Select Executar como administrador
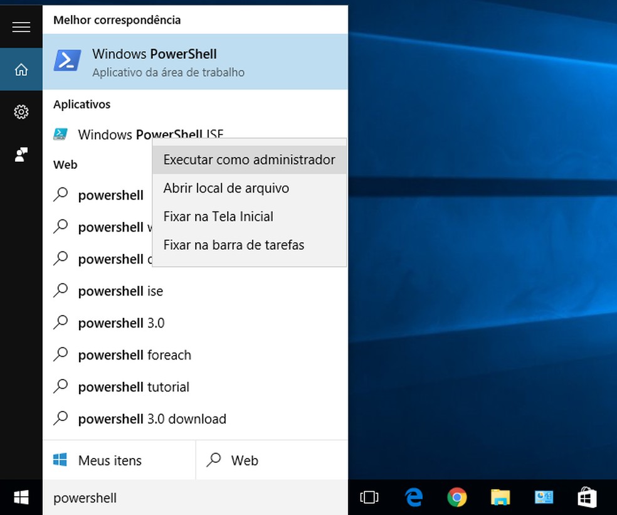 tap(248, 159)
